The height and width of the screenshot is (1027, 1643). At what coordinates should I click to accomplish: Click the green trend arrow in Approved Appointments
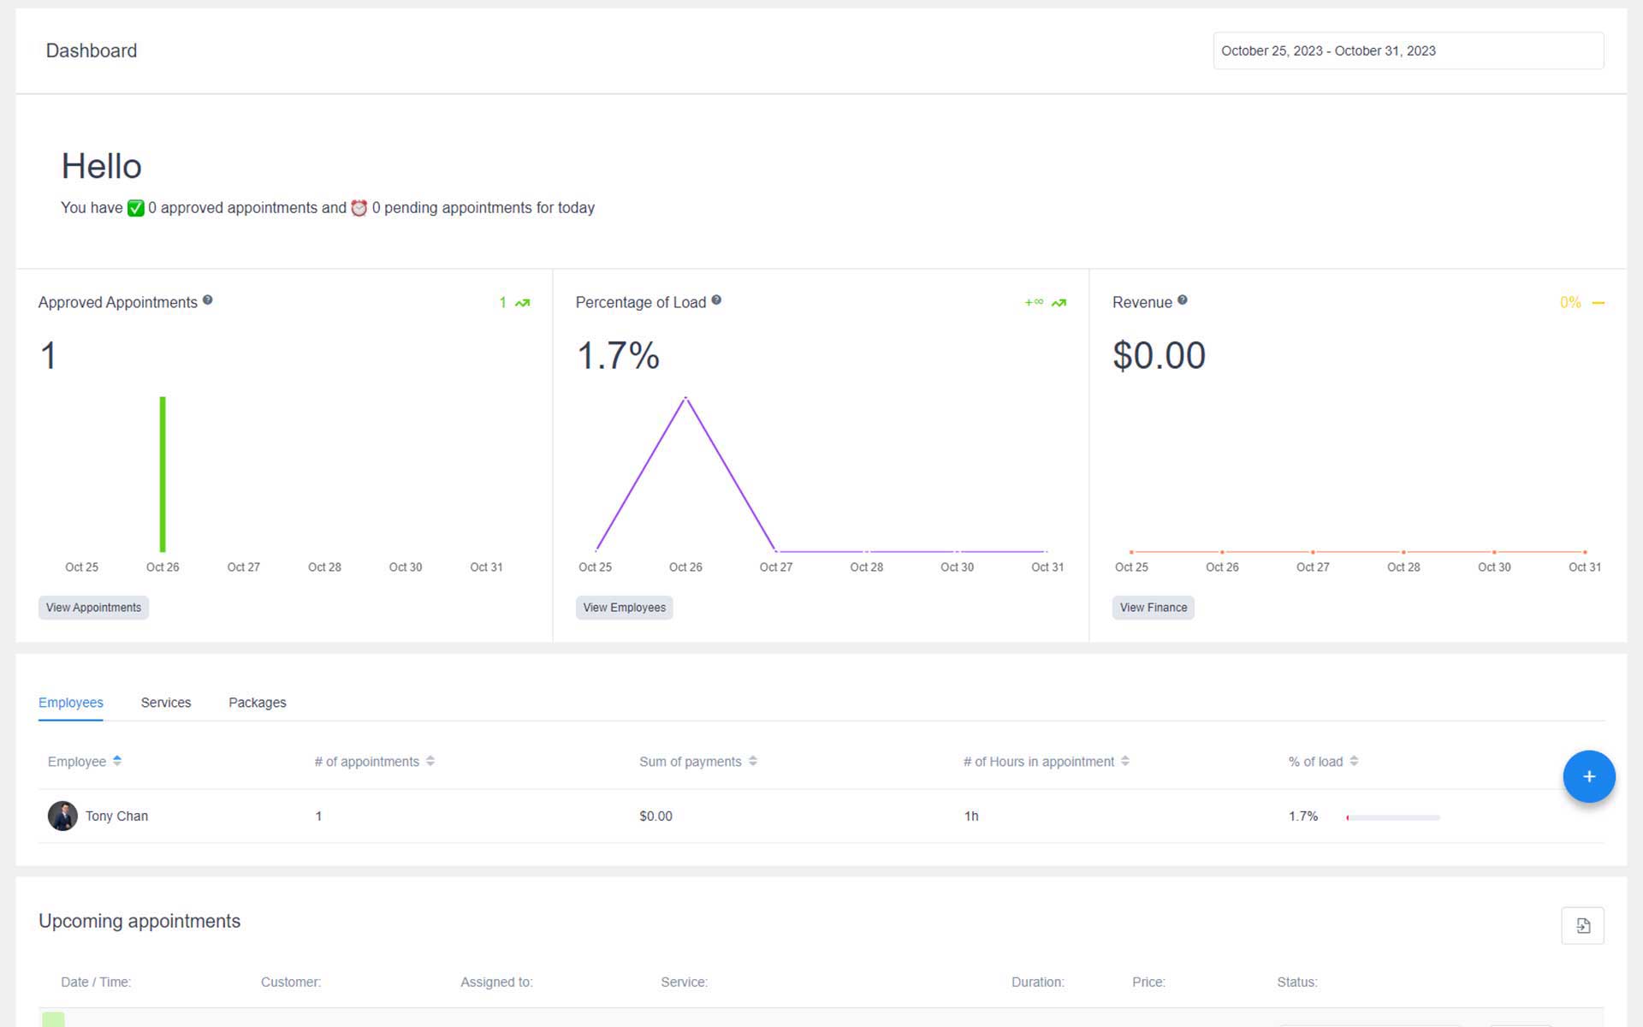pos(522,303)
